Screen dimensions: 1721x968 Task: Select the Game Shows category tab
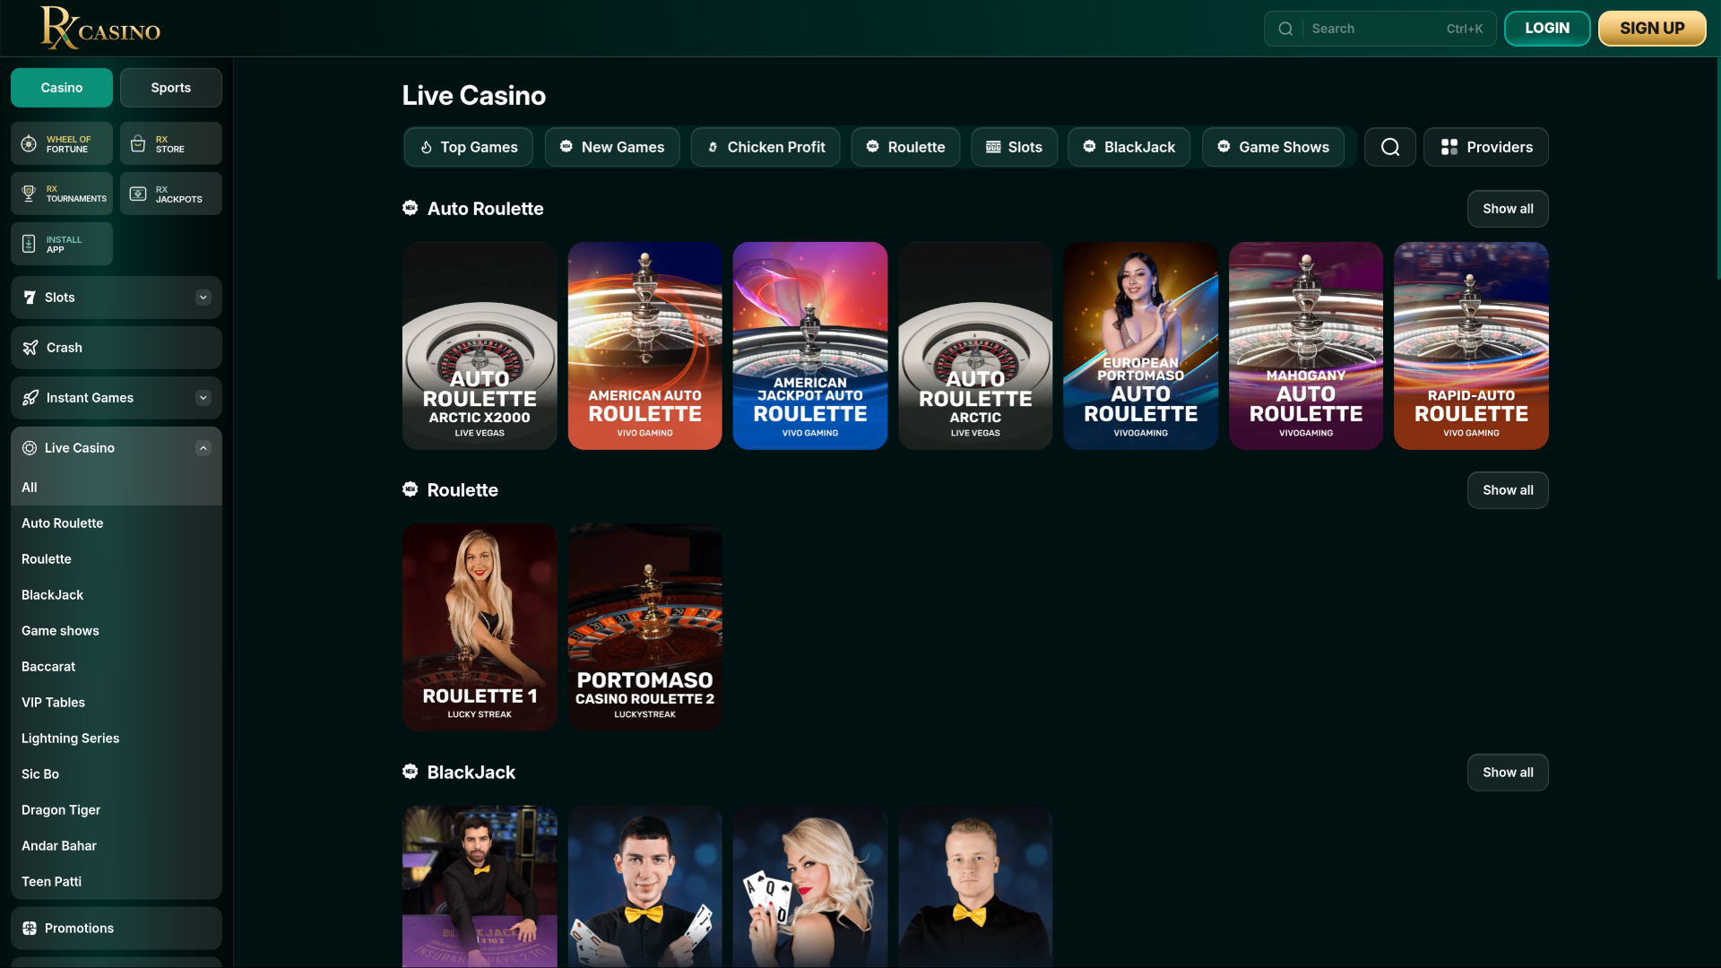point(1274,147)
